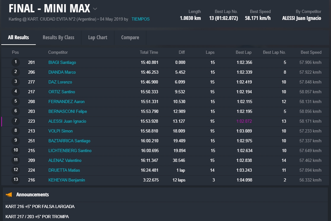Image resolution: width=331 pixels, height=221 pixels.
Task: Click the Total Time column header
Action: click(149, 52)
